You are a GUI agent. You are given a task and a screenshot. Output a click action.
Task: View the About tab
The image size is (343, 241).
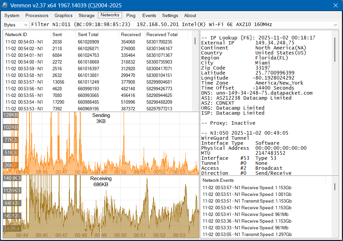coord(190,15)
